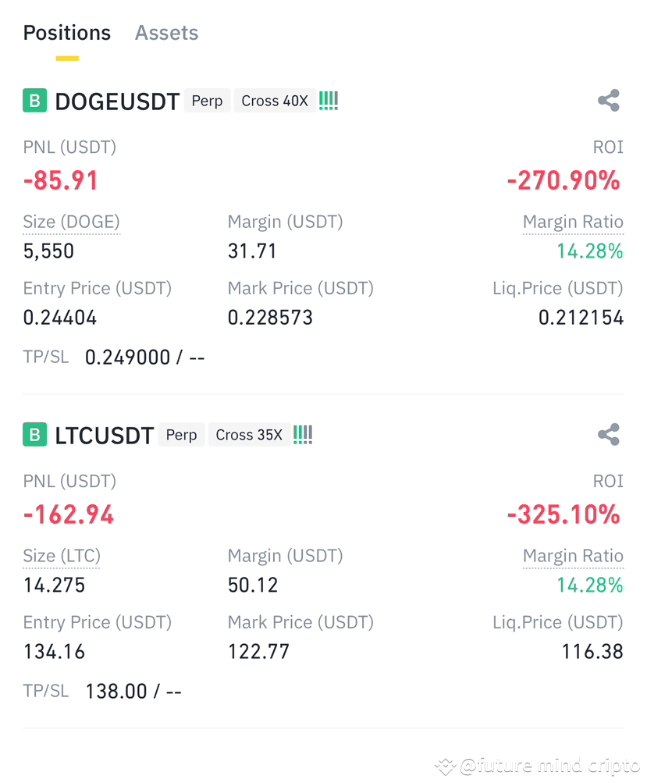Image resolution: width=647 pixels, height=783 pixels.
Task: Select the Positions tab
Action: click(66, 33)
